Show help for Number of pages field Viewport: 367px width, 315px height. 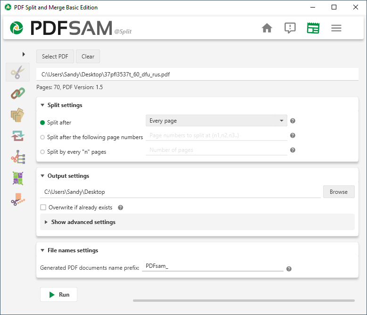[x=292, y=150]
